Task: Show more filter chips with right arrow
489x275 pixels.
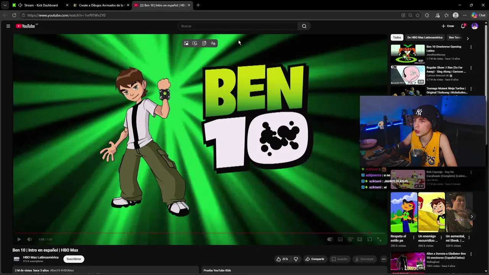Action: coord(468,38)
